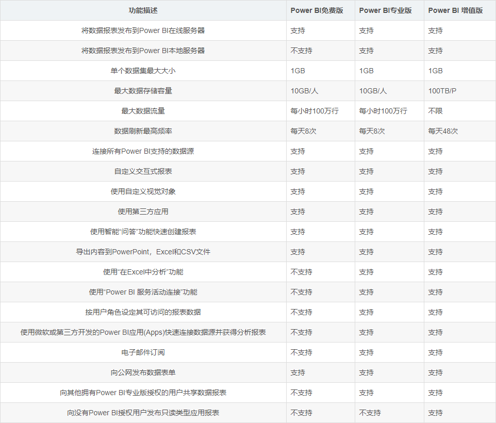Click 使用智能"问答"功能快速创建报表 cell
The height and width of the screenshot is (423, 496).
(143, 232)
